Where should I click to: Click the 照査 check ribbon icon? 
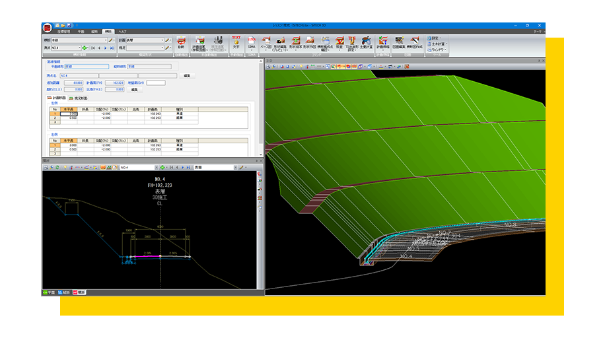pos(339,42)
